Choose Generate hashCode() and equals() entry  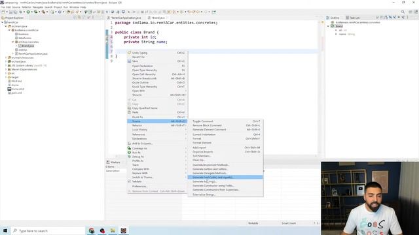(225, 177)
